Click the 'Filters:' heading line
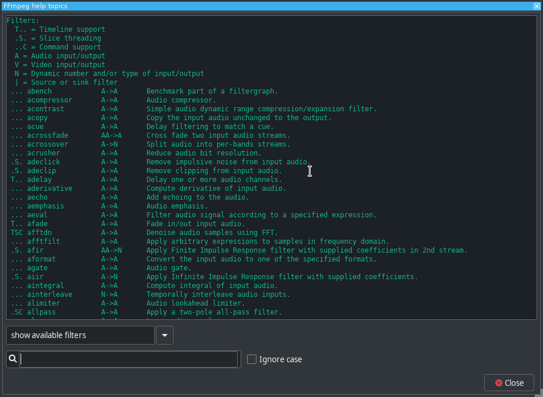 point(23,21)
